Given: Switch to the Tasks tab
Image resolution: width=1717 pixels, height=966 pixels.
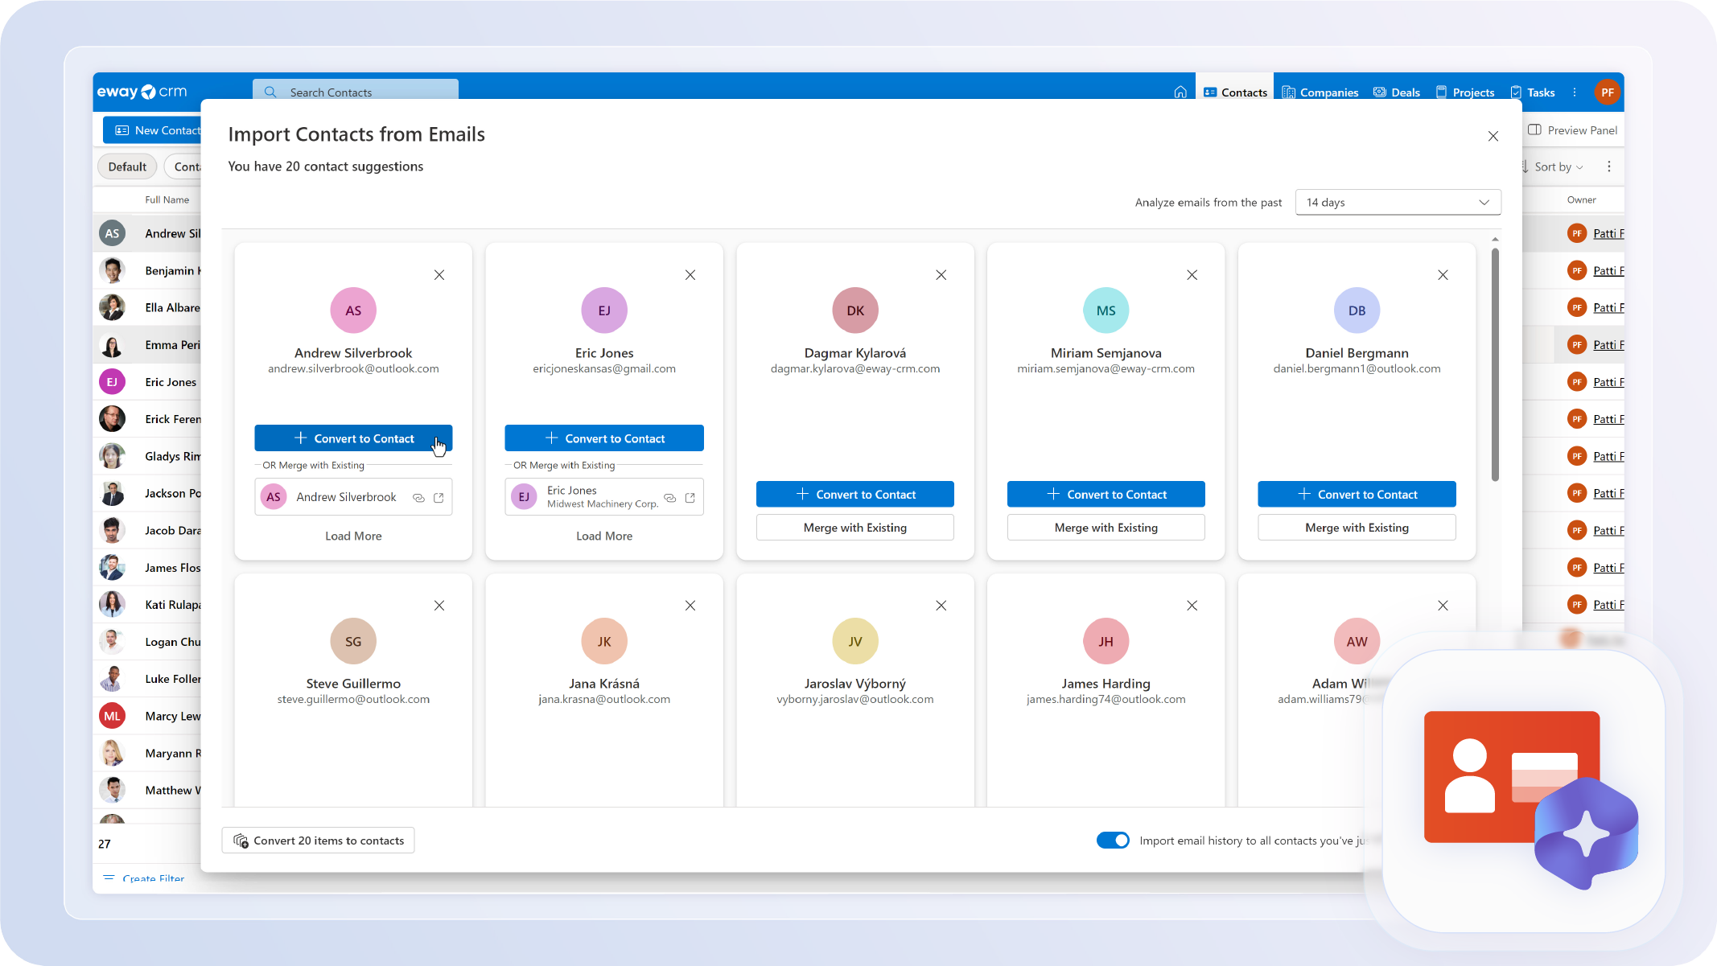Looking at the screenshot, I should pyautogui.click(x=1533, y=92).
